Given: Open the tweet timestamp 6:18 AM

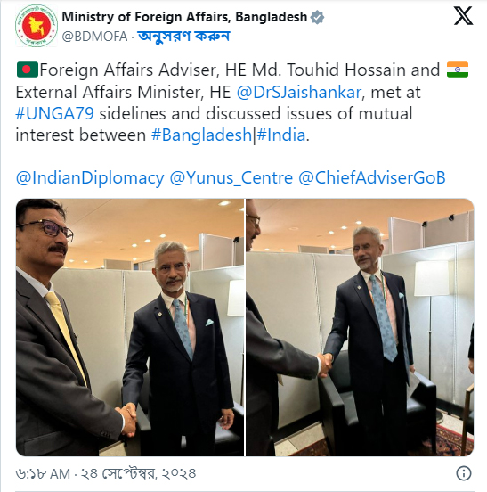Looking at the screenshot, I should (106, 473).
